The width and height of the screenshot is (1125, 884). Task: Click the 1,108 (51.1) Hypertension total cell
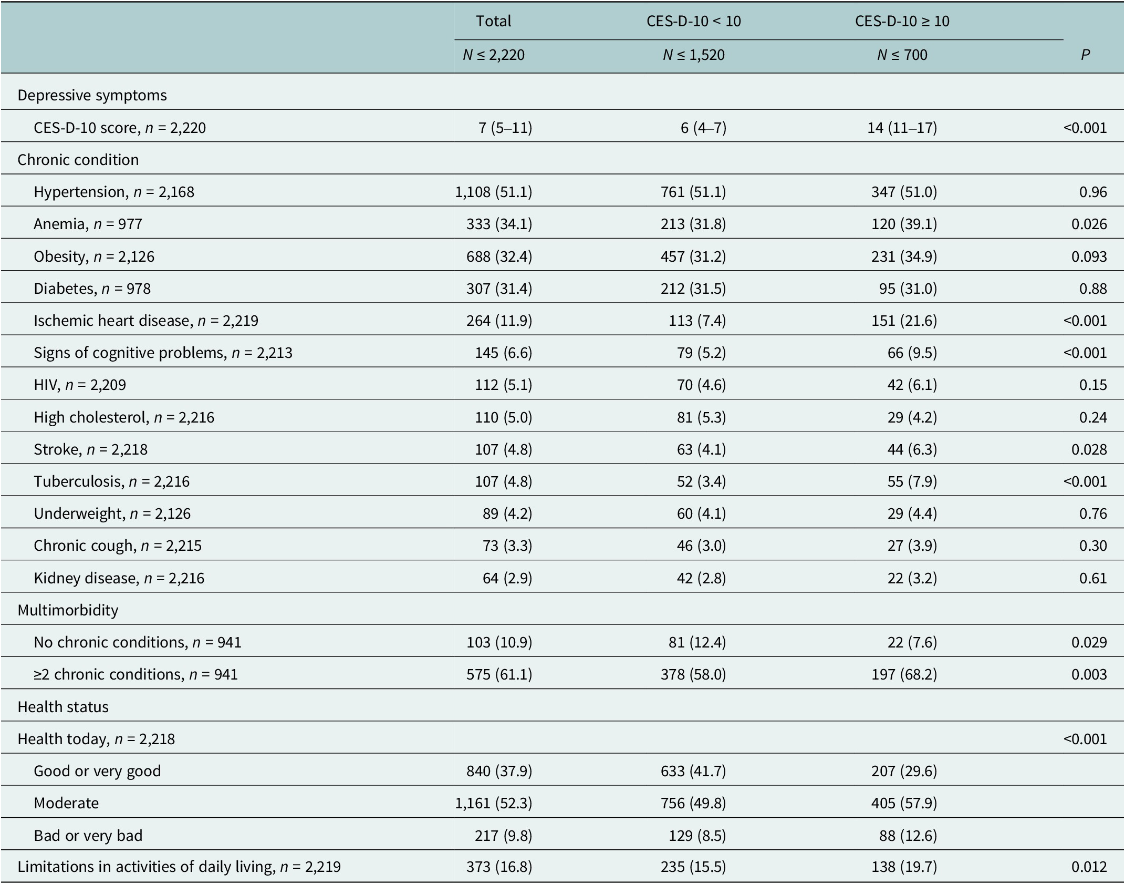tap(493, 192)
